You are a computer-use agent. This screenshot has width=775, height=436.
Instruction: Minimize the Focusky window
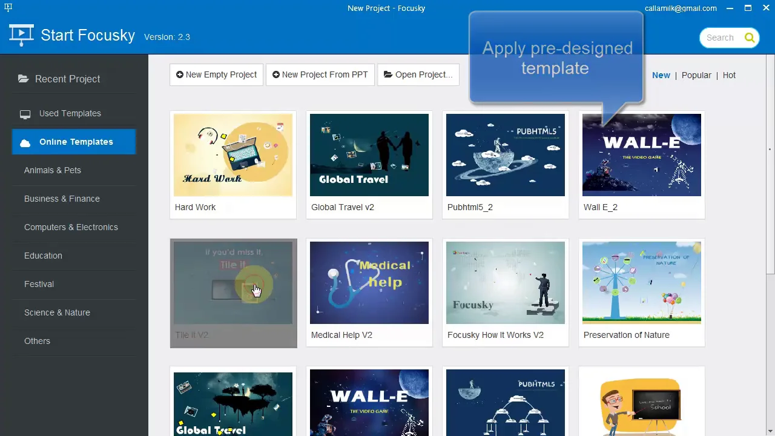(731, 8)
